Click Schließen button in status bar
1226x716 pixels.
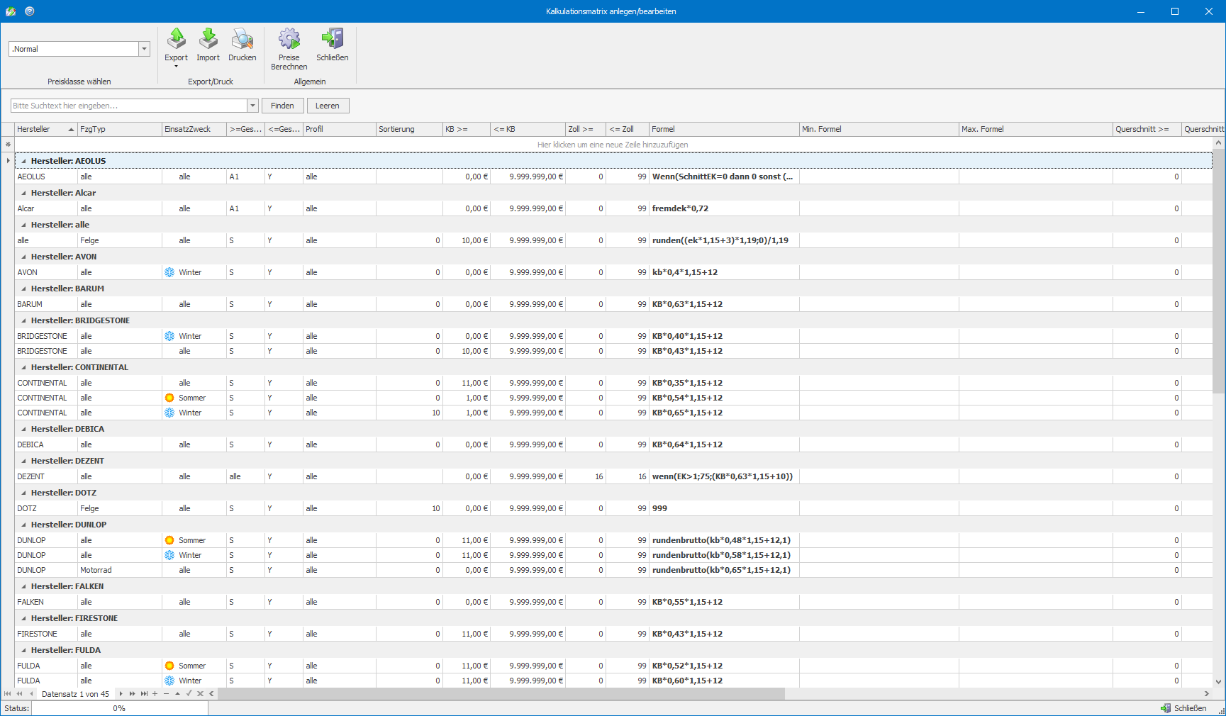[x=1183, y=708]
